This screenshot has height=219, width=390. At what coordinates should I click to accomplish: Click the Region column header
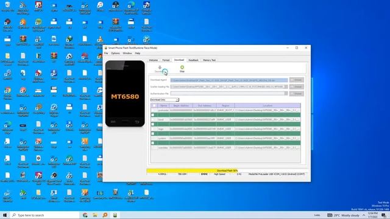225,105
